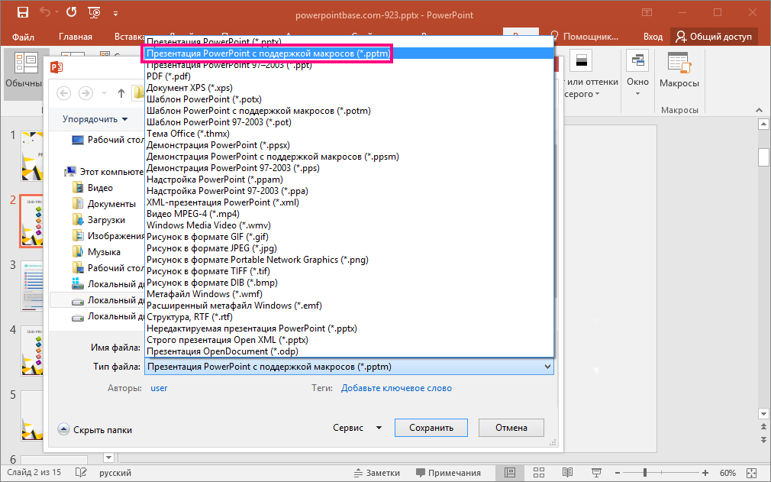The image size is (771, 482).
Task: Open Ribbon Display Options
Action: pos(647,13)
